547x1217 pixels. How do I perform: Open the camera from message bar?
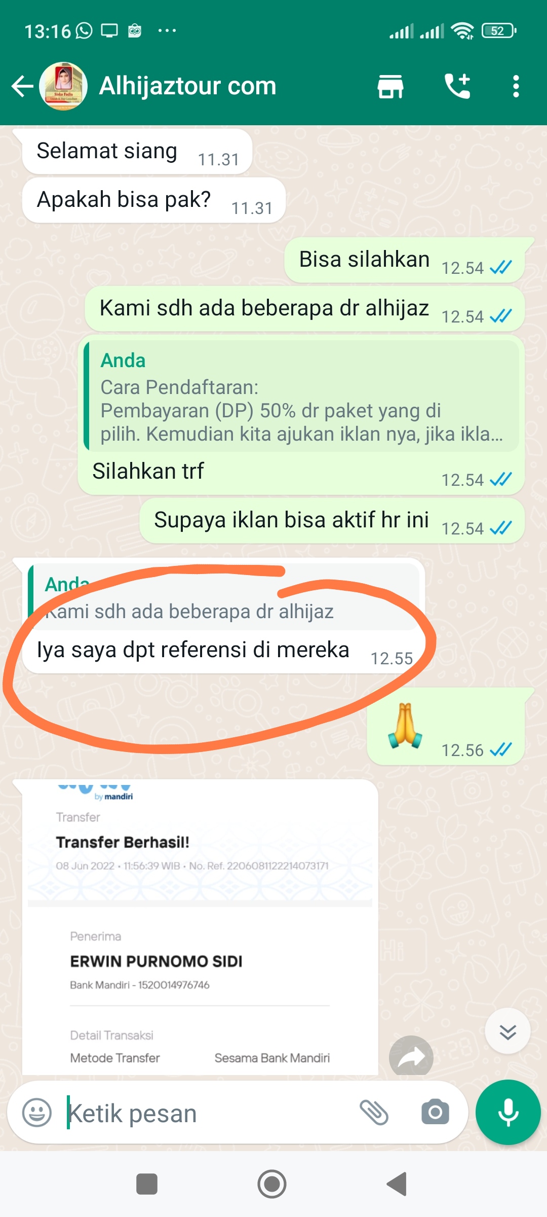435,1113
